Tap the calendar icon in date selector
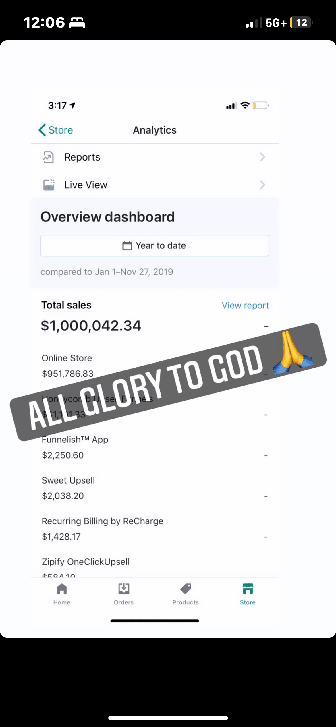The image size is (336, 727). tap(127, 246)
